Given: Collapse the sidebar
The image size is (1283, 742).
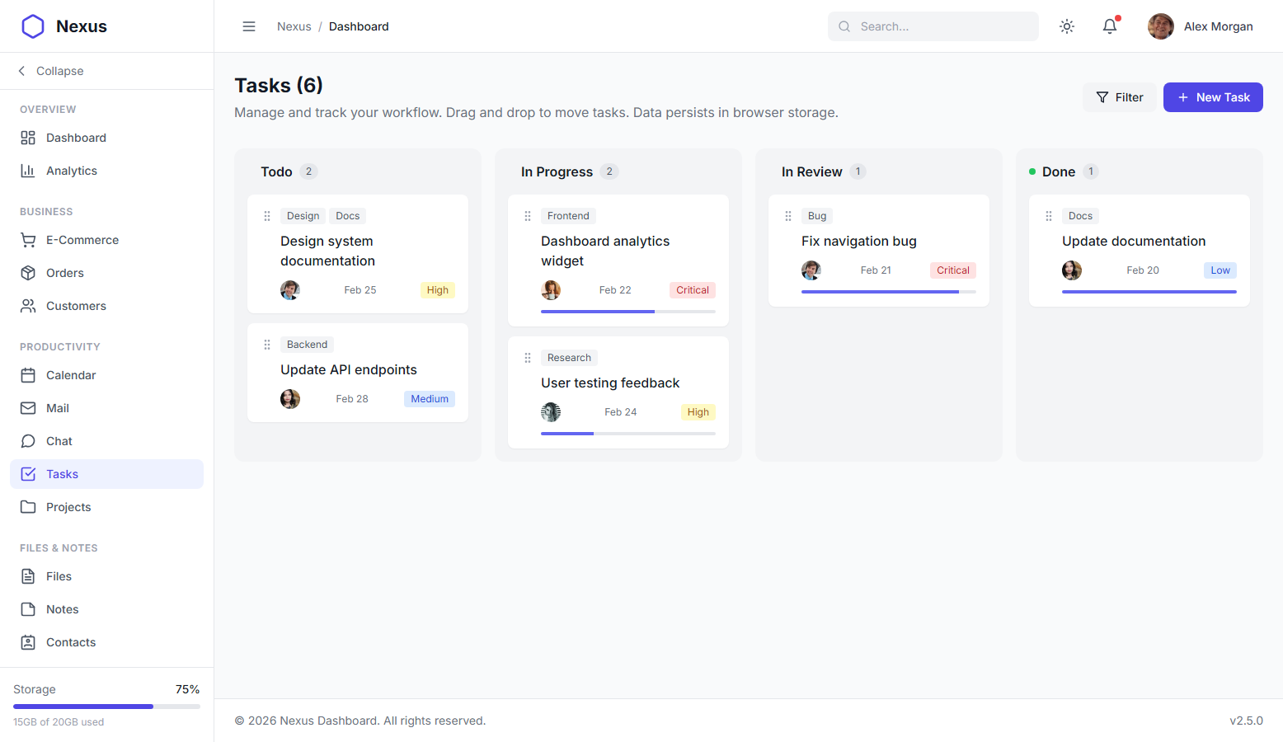Looking at the screenshot, I should tap(51, 71).
